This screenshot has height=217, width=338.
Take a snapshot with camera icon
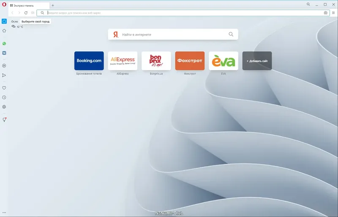pyautogui.click(x=325, y=13)
